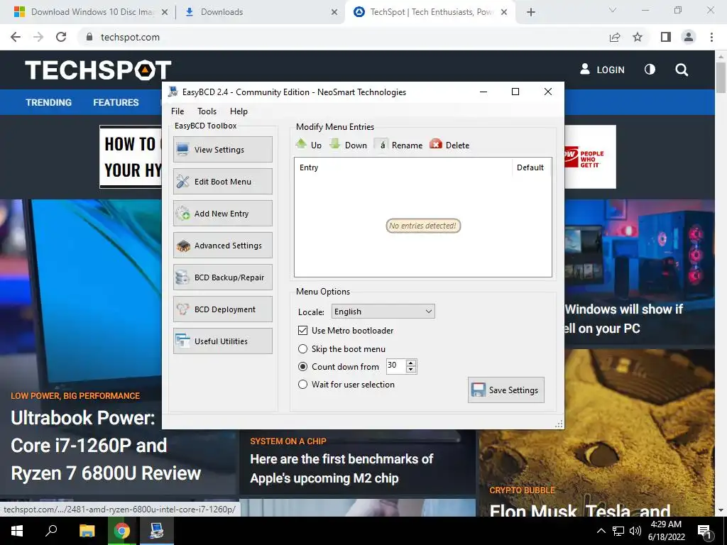The image size is (727, 545).
Task: Open BCD Deployment section
Action: pyautogui.click(x=222, y=309)
